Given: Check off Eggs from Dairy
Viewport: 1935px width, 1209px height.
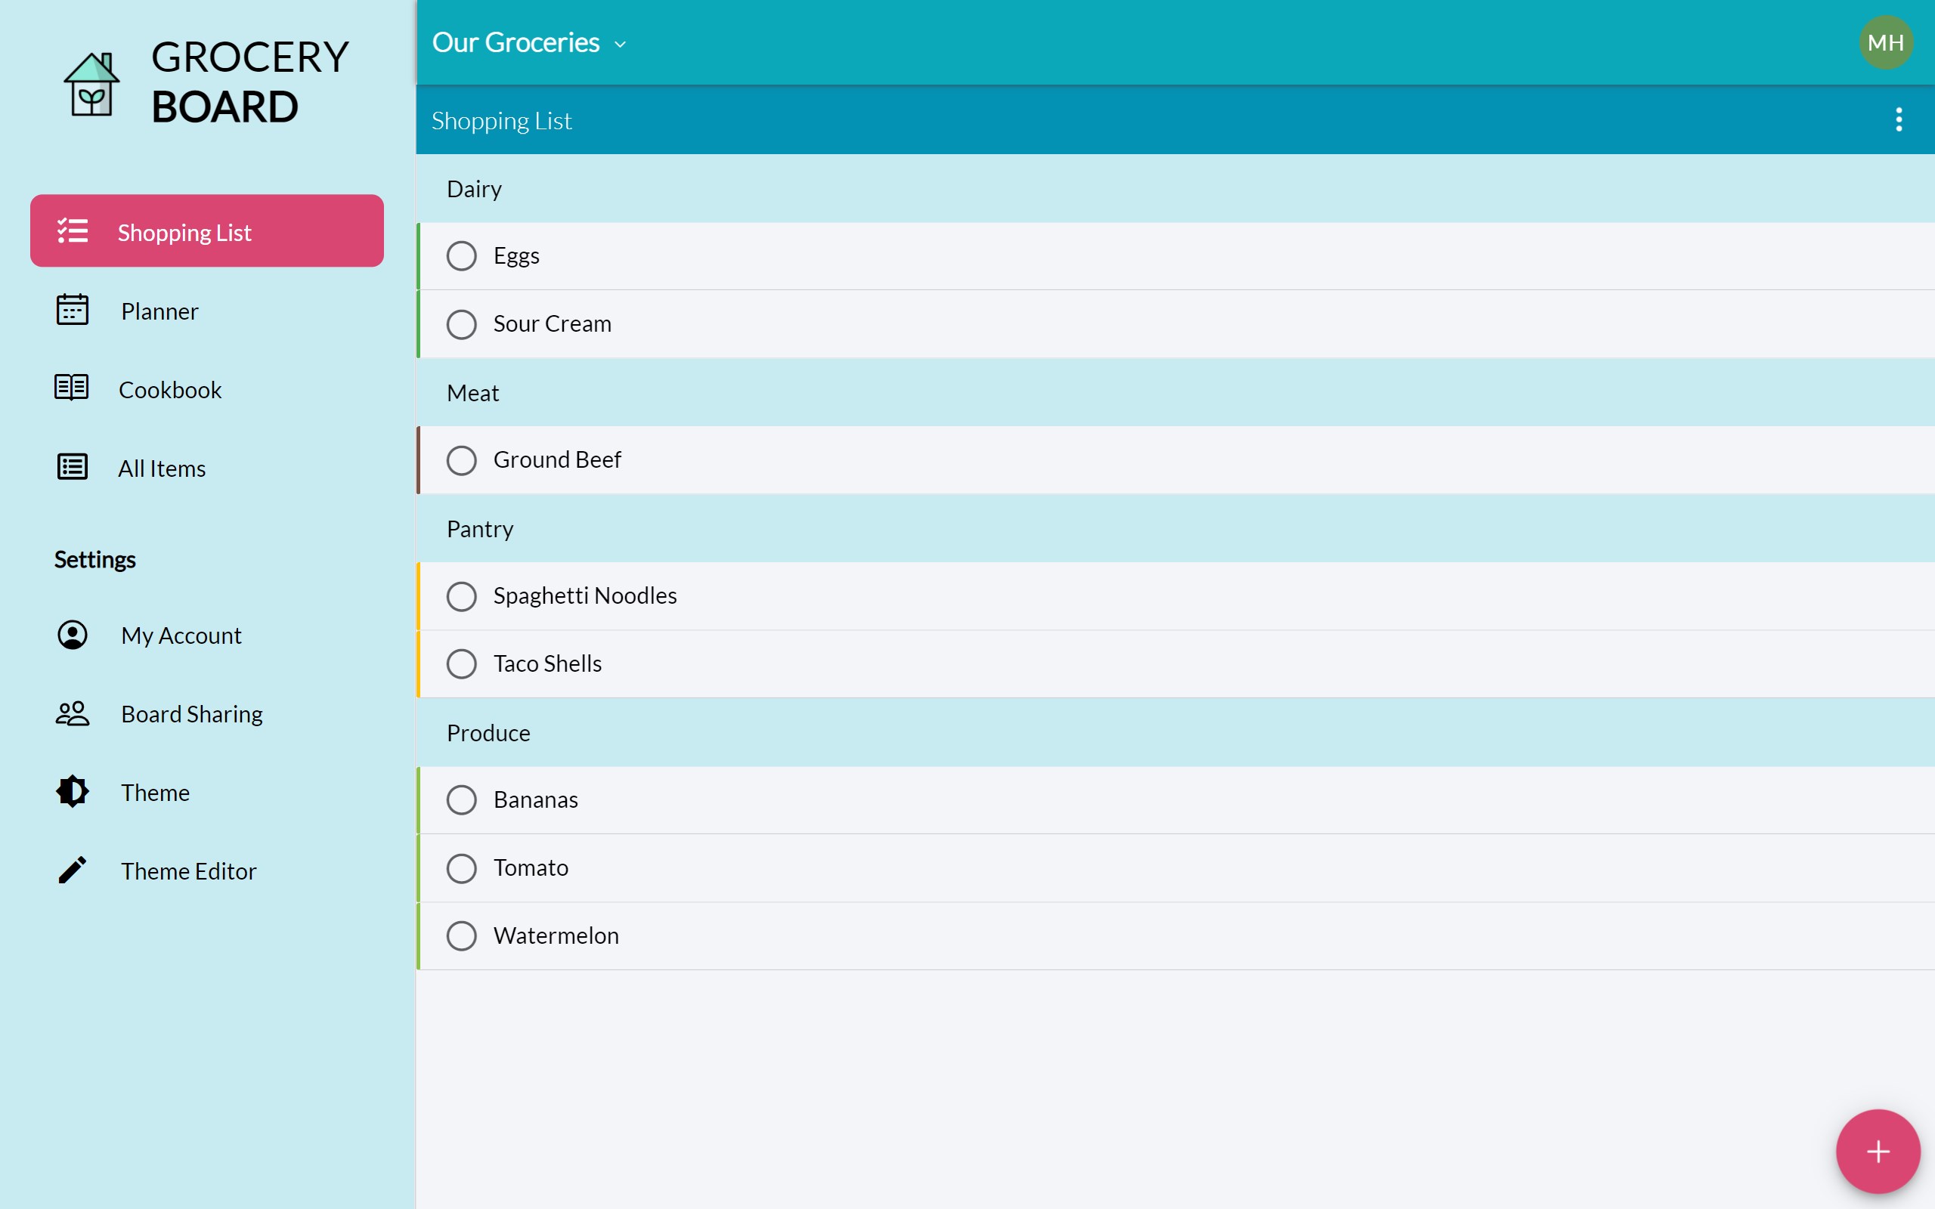Looking at the screenshot, I should (461, 255).
